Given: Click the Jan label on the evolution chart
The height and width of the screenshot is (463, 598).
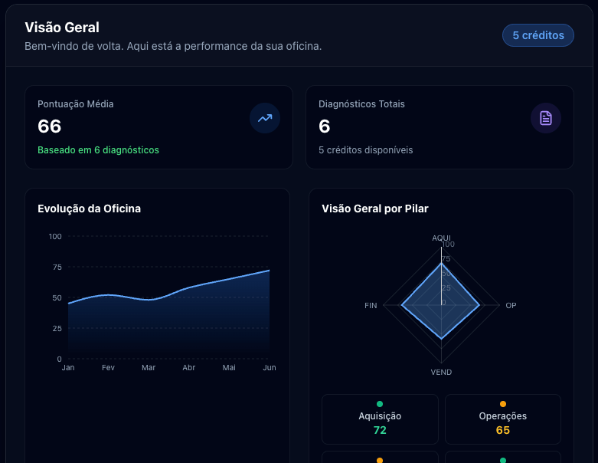Looking at the screenshot, I should click(68, 368).
